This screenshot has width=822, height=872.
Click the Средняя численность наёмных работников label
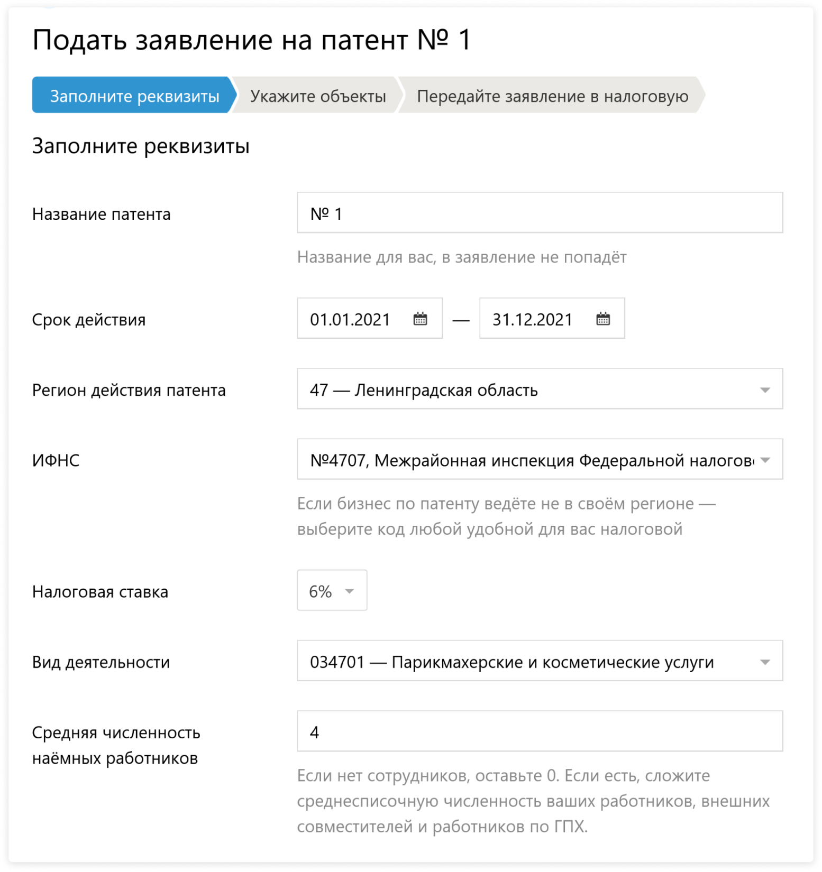116,745
